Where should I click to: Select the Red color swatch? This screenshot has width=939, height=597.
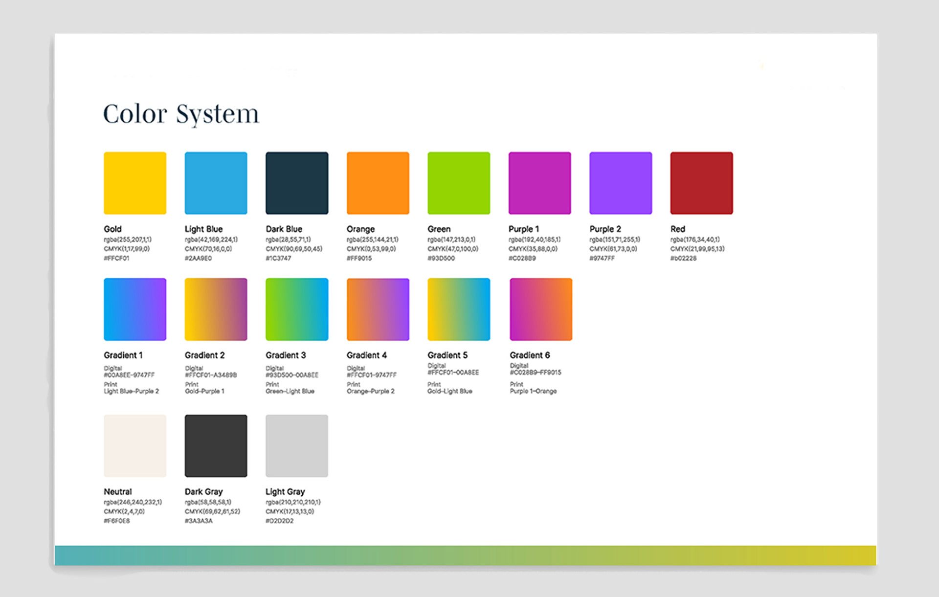click(x=701, y=183)
